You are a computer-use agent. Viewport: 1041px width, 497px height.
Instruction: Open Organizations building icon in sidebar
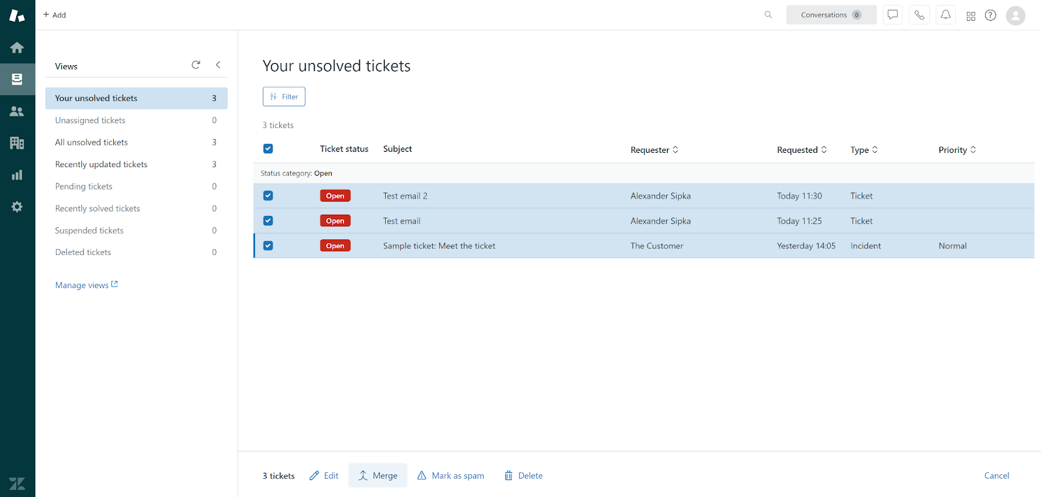click(x=17, y=143)
